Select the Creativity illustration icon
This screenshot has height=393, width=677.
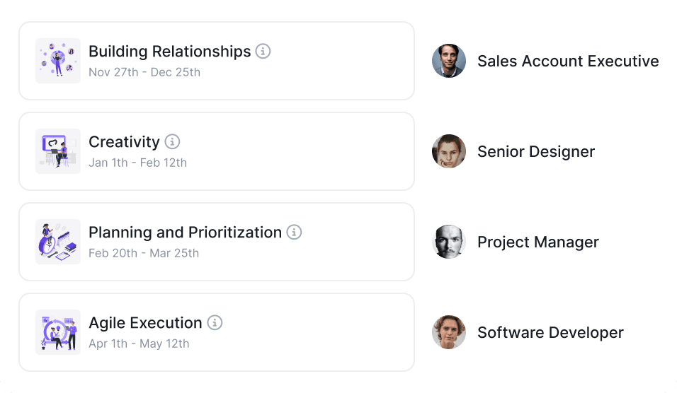coord(58,151)
